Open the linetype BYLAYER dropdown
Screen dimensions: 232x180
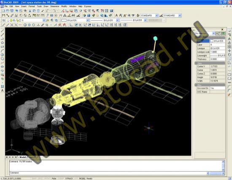coord(117,20)
